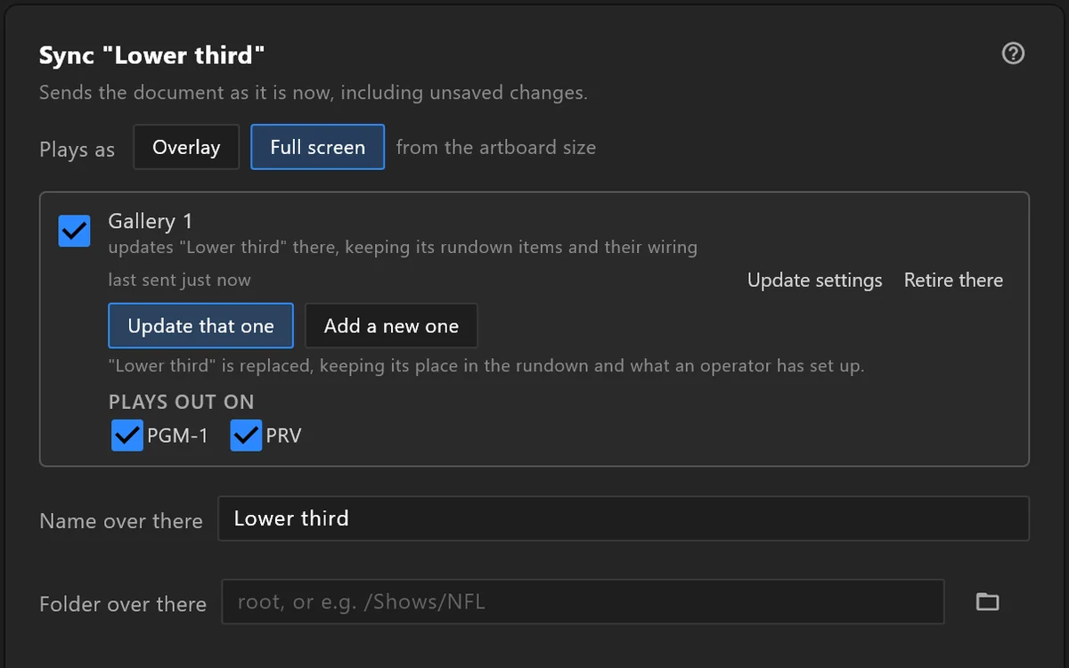Screen dimensions: 1069x668
Task: Select the Full screen play mode
Action: point(318,147)
